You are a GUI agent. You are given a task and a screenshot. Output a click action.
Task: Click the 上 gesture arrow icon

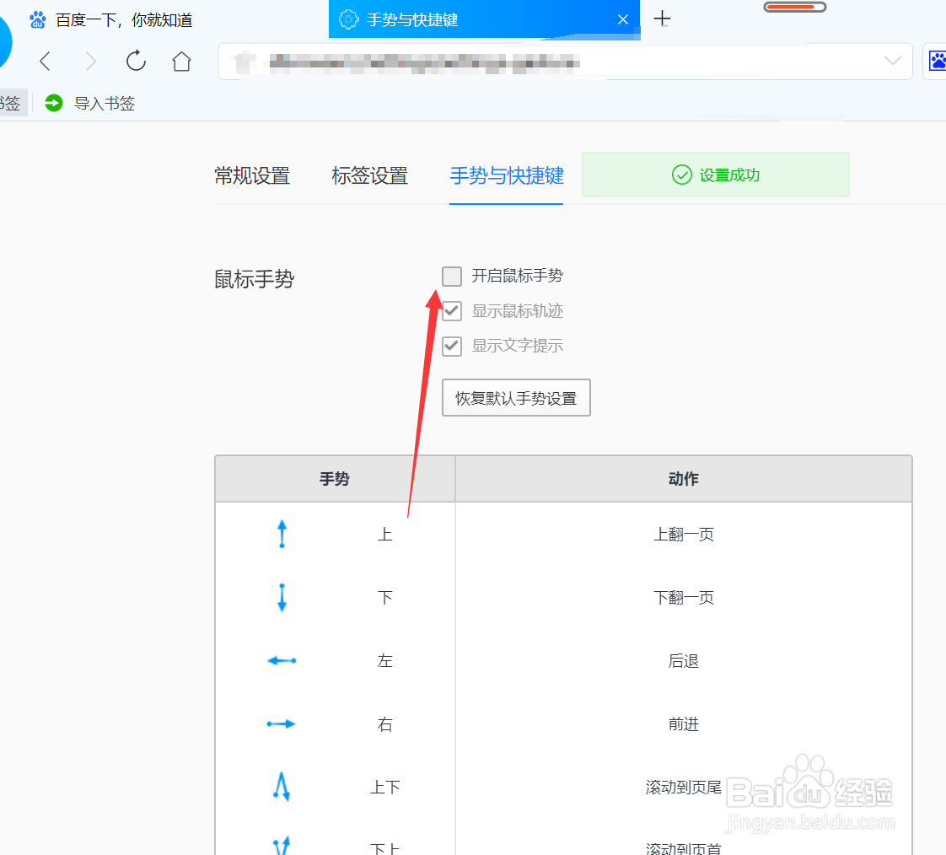pyautogui.click(x=282, y=534)
